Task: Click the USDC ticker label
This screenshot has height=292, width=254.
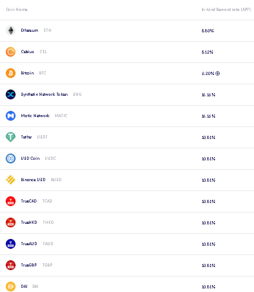Action: click(50, 158)
